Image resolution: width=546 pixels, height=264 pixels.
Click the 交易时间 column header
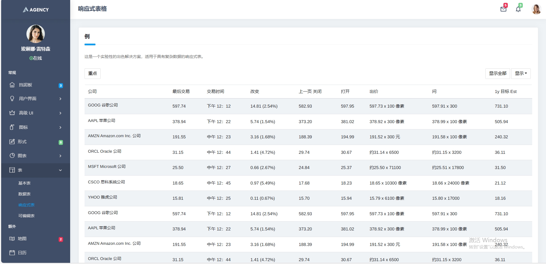tap(216, 92)
